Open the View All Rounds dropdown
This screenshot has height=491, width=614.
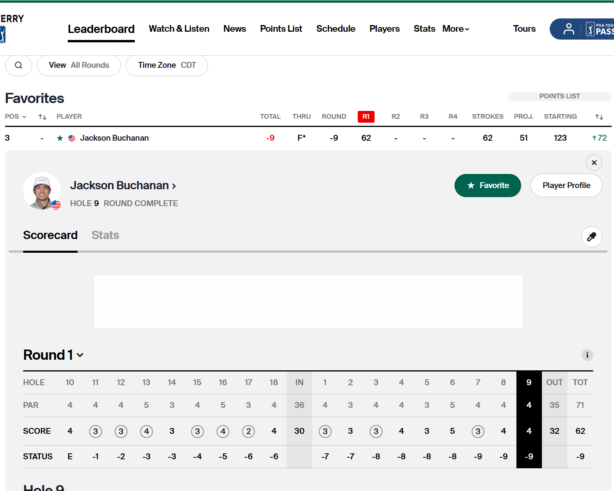79,65
